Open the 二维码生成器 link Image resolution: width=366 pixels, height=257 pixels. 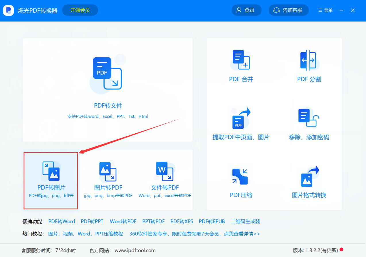pyautogui.click(x=245, y=221)
